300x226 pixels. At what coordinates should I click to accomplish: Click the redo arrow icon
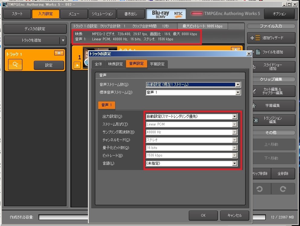point(283,189)
